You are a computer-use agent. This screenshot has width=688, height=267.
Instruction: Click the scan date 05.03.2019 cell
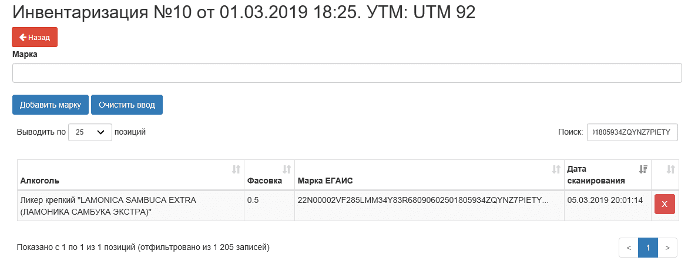pos(604,201)
